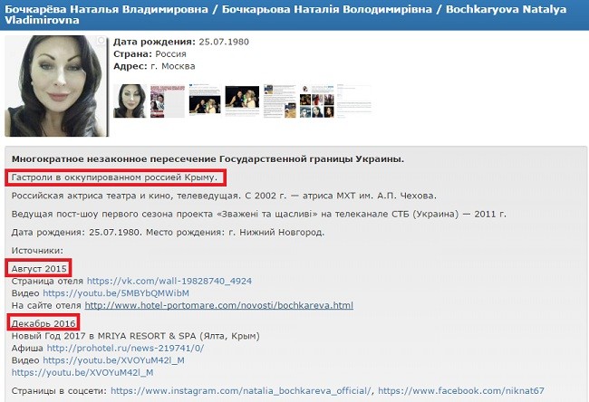Open the first small portrait thumbnail
Viewport: 589px width, 402px height.
pyautogui.click(x=130, y=101)
